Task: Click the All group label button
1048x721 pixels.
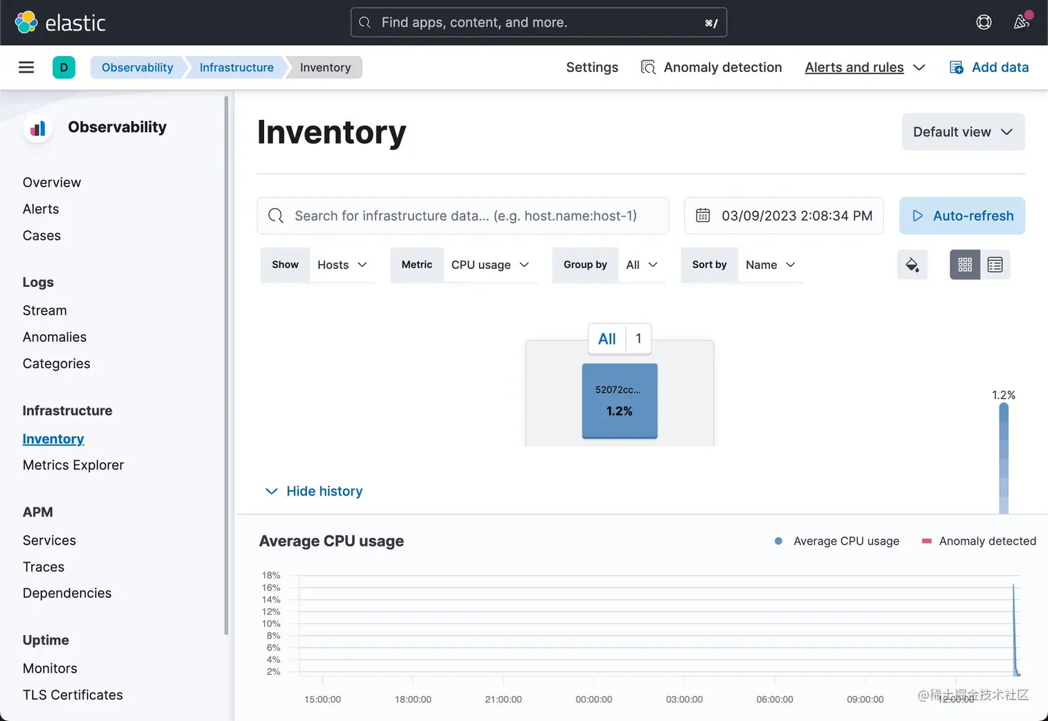Action: (x=607, y=339)
